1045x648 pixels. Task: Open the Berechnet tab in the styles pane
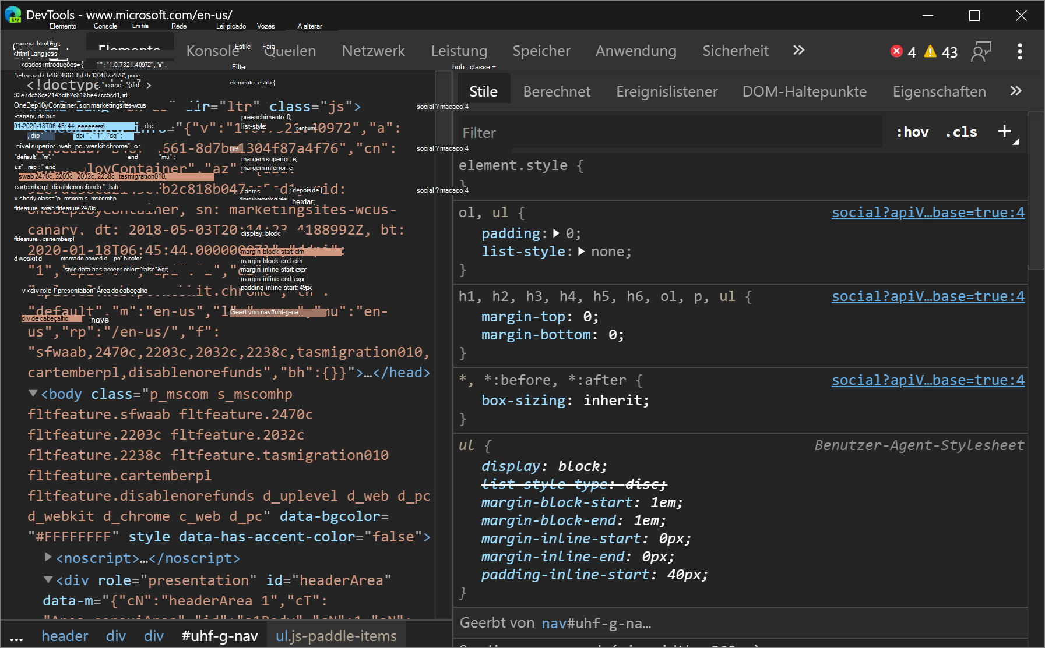557,91
